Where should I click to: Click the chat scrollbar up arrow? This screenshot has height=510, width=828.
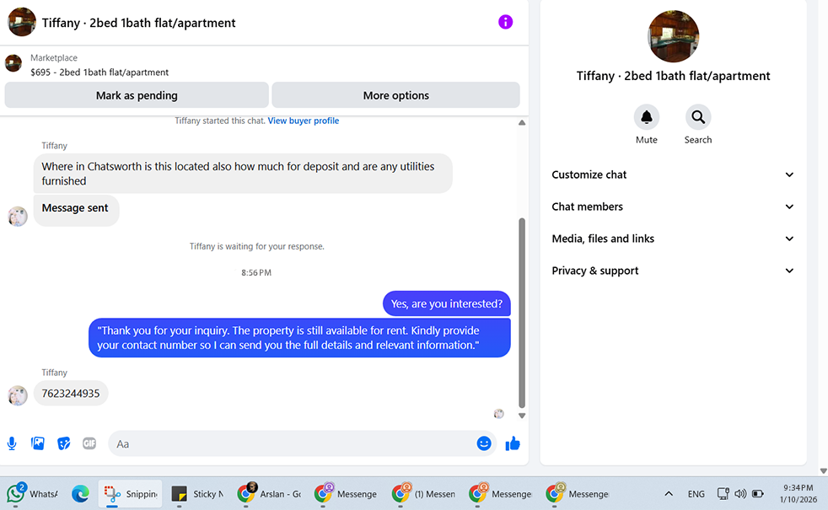(x=522, y=122)
